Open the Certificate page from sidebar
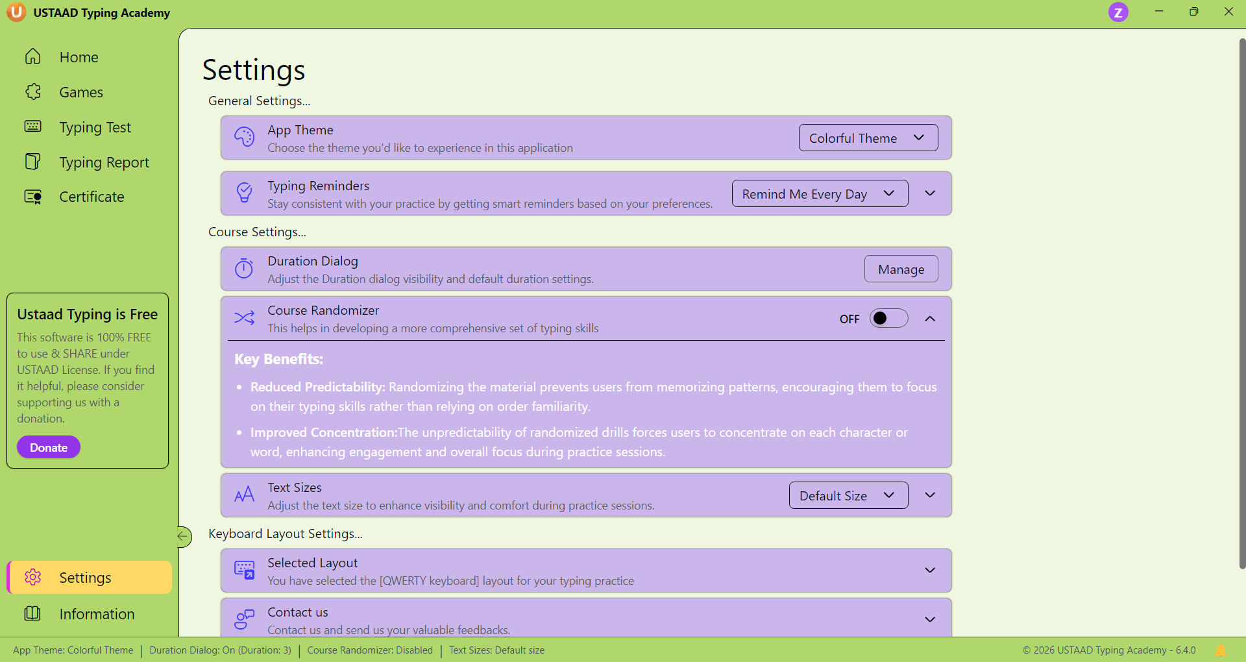 pyautogui.click(x=92, y=197)
